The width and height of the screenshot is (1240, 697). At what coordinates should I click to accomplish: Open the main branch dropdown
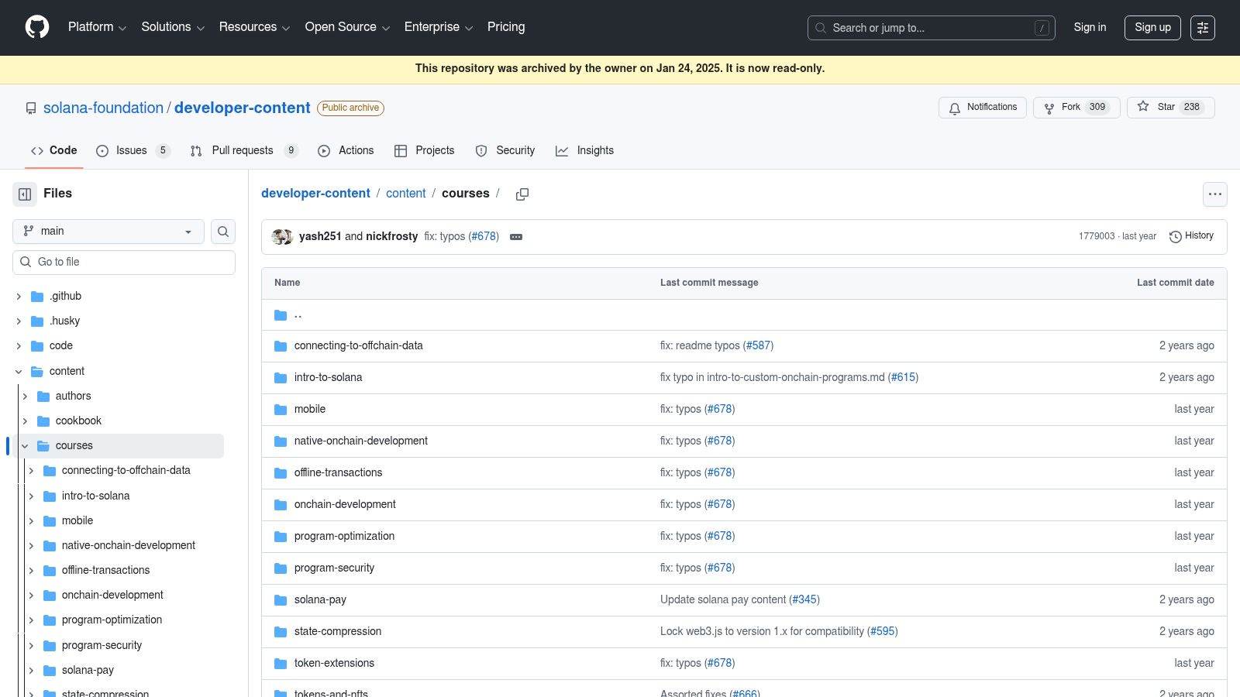[108, 232]
